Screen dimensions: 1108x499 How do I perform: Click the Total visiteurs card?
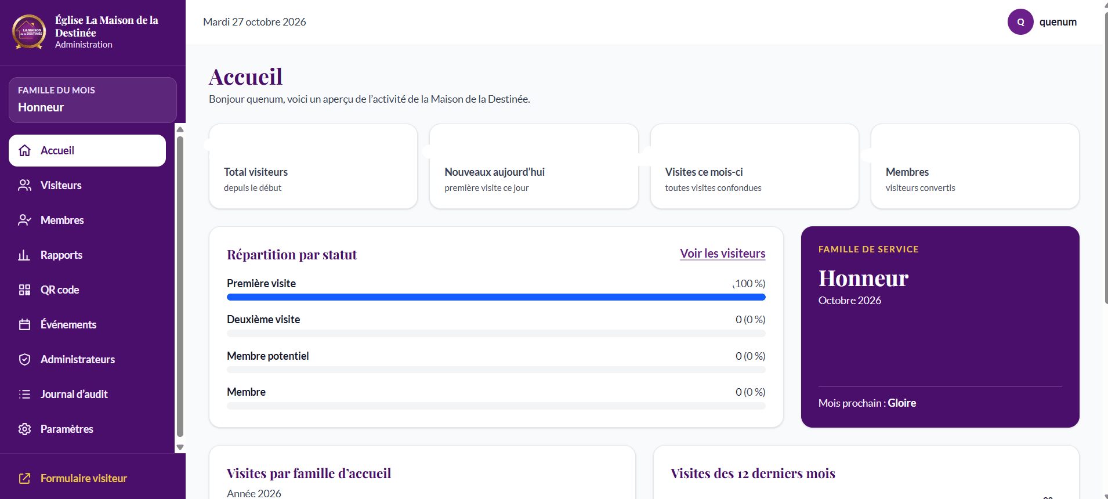point(313,166)
